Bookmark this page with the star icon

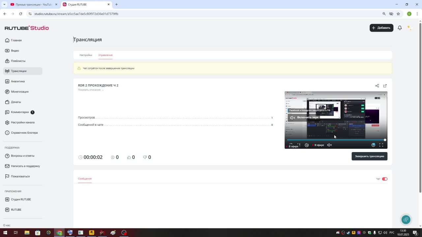[398, 14]
